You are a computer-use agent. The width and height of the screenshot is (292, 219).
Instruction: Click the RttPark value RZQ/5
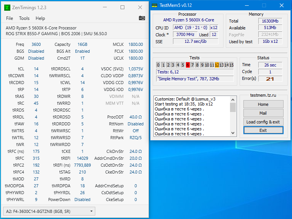click(x=135, y=138)
